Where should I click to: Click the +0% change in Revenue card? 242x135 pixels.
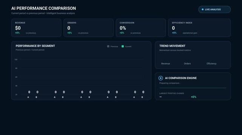pos(17,33)
